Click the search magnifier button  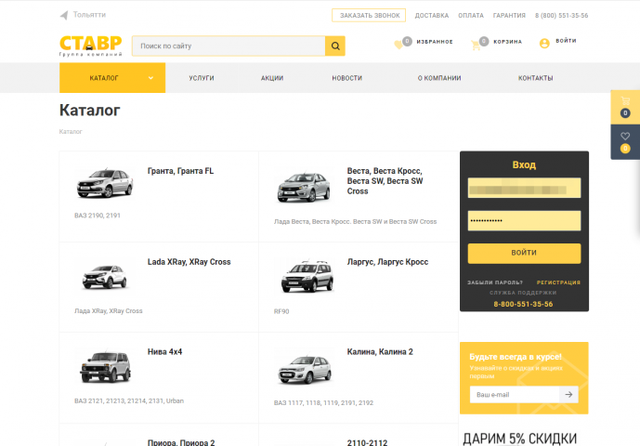coord(335,46)
